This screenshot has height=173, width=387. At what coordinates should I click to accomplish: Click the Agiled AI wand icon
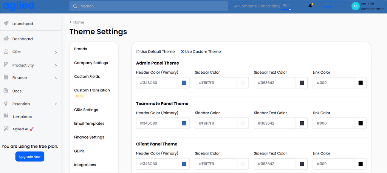(x=6, y=128)
